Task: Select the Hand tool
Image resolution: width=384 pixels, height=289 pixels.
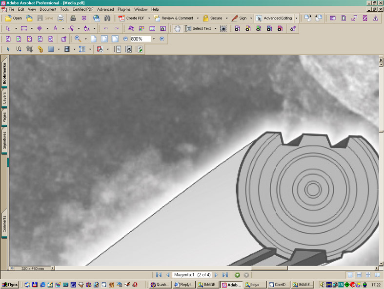Action: click(x=177, y=28)
